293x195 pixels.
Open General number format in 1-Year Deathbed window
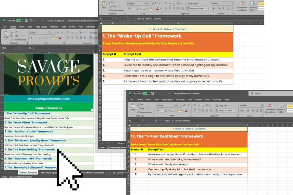click(x=251, y=105)
